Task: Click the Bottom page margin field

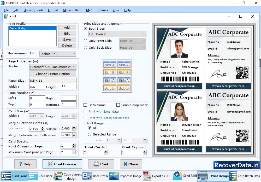Action: click(x=69, y=104)
